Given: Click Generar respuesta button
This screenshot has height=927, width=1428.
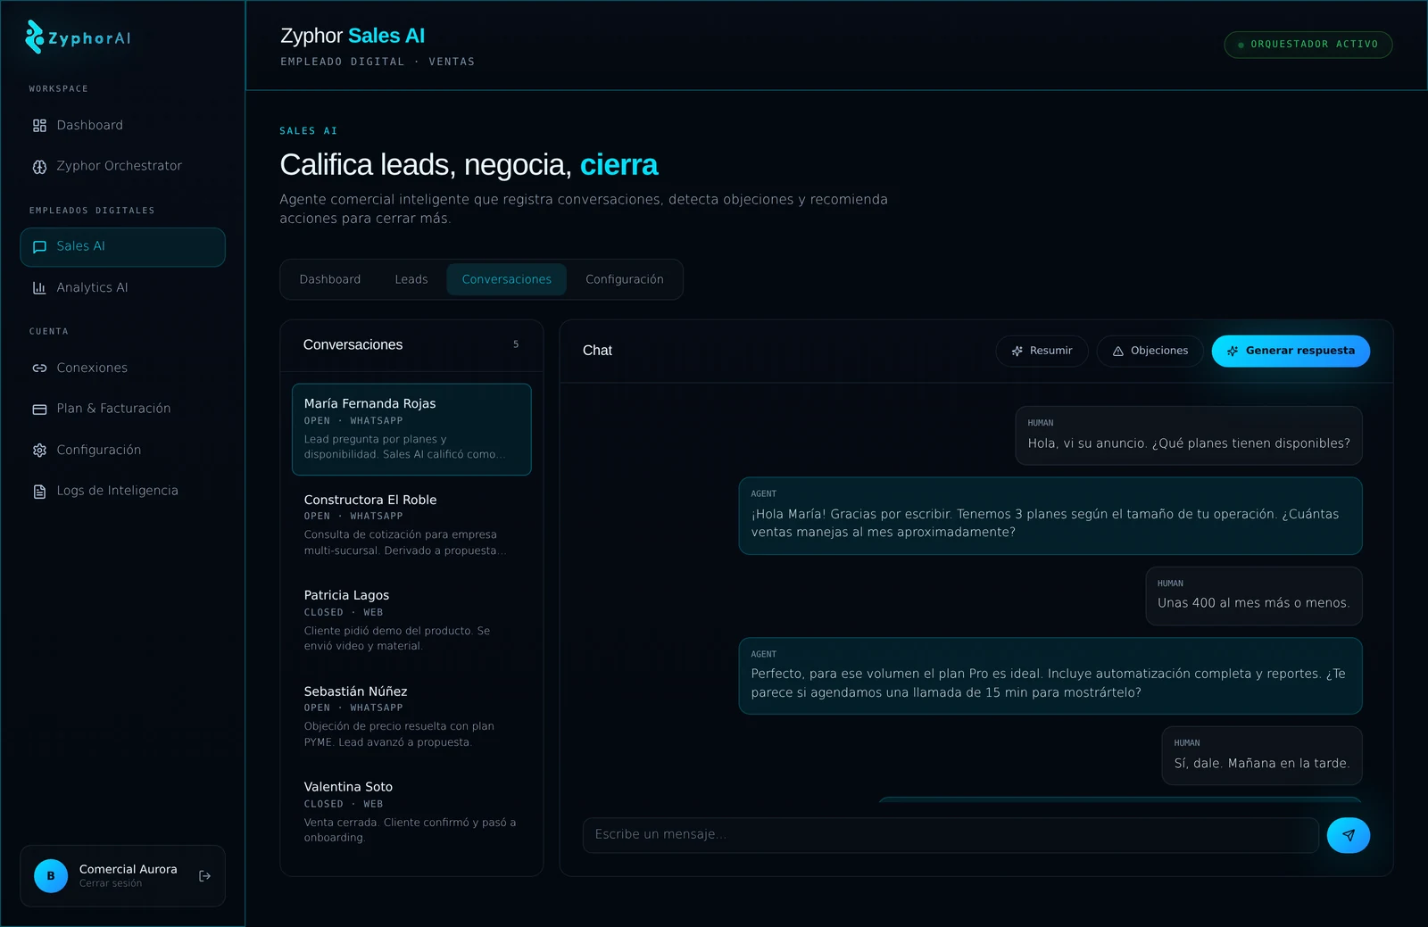Looking at the screenshot, I should point(1291,351).
